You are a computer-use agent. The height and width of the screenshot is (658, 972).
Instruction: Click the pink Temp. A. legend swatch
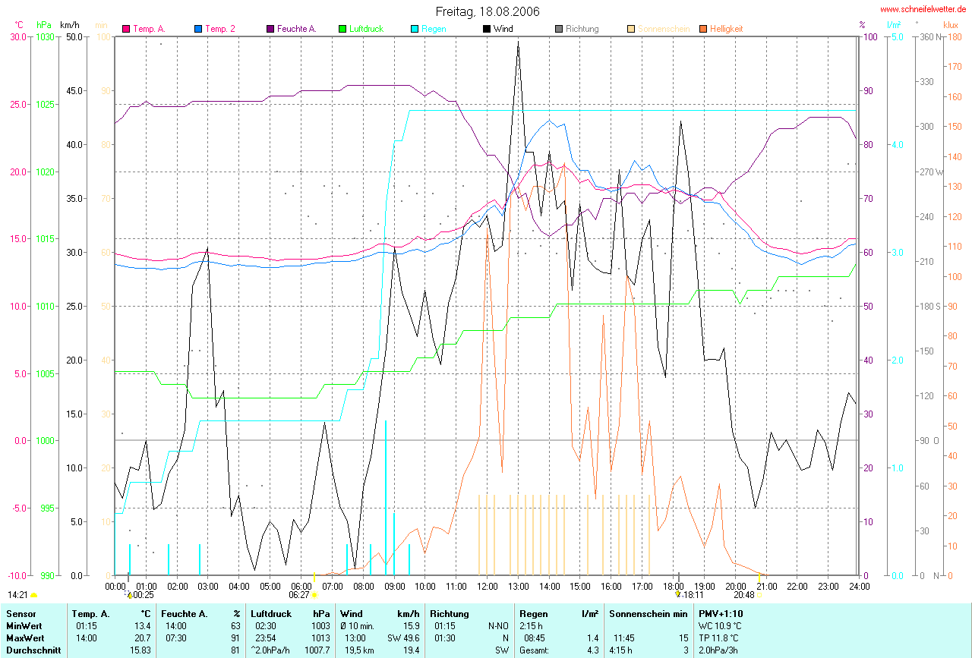point(126,29)
